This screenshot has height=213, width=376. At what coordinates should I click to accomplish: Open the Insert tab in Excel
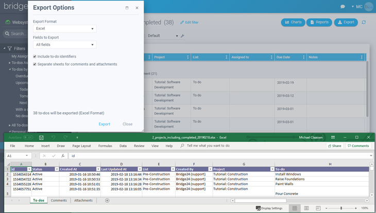(x=45, y=146)
